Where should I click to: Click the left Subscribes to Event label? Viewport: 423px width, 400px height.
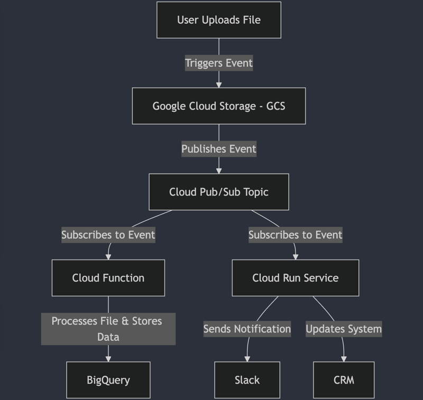tap(108, 235)
